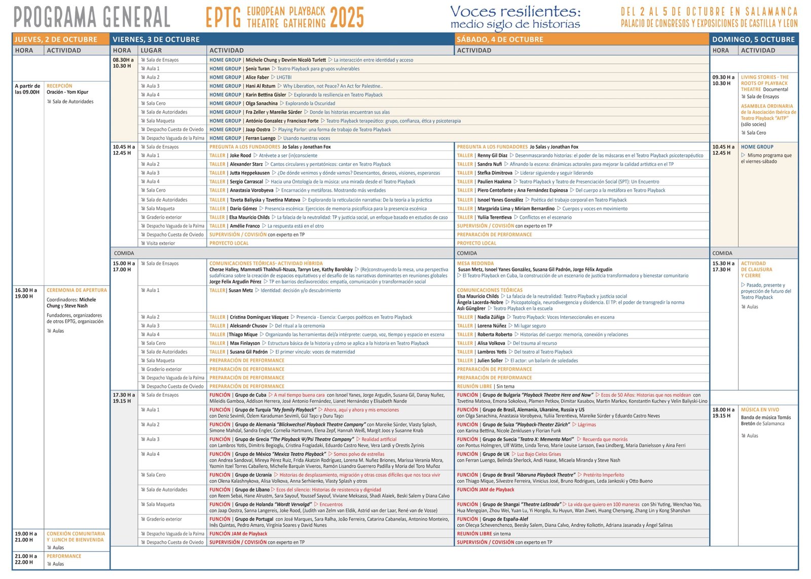
Task: Open the Domingo, 5 Octubre header
Action: [x=753, y=39]
